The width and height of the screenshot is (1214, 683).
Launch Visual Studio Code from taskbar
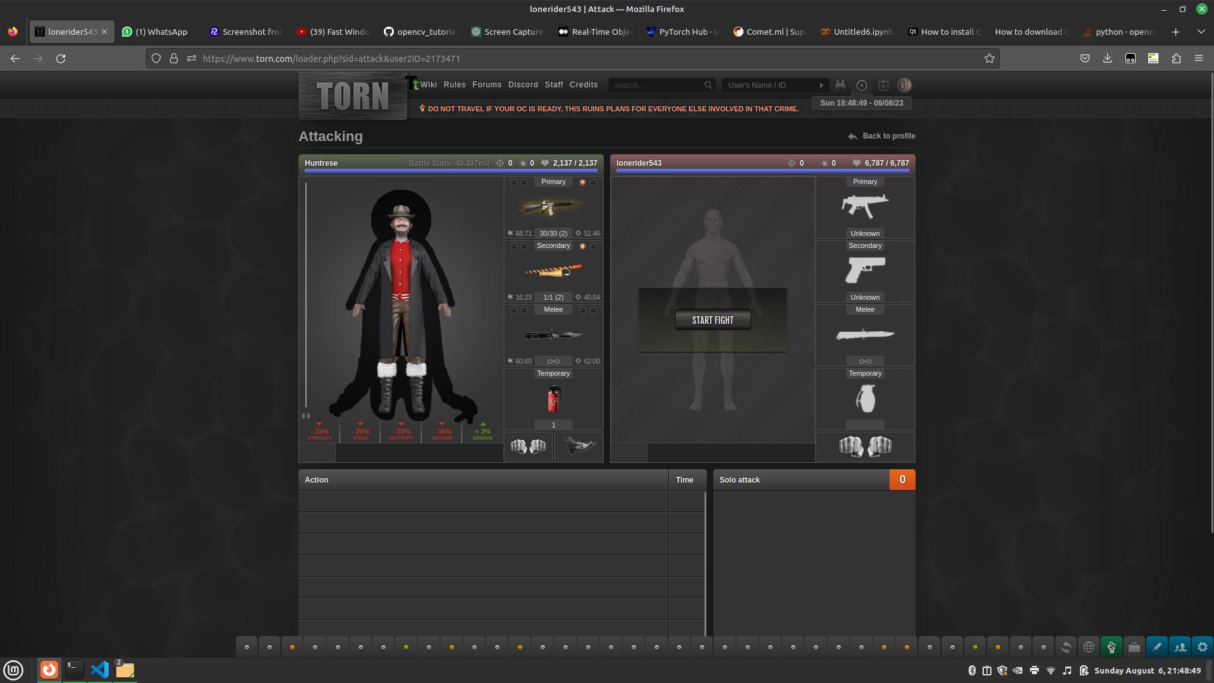(x=99, y=670)
